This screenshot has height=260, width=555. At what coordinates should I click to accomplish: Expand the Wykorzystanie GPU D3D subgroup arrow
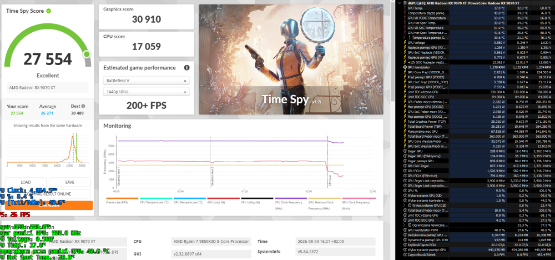click(x=404, y=206)
